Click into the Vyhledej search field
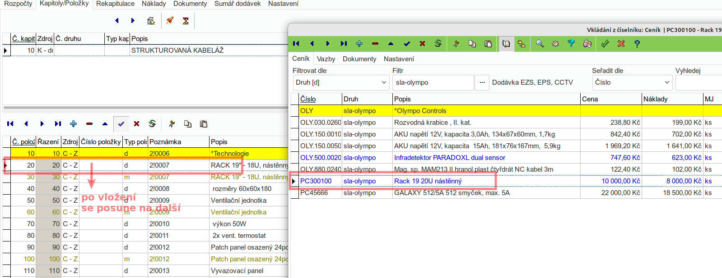Screen dimensions: 722x278 tap(698, 82)
